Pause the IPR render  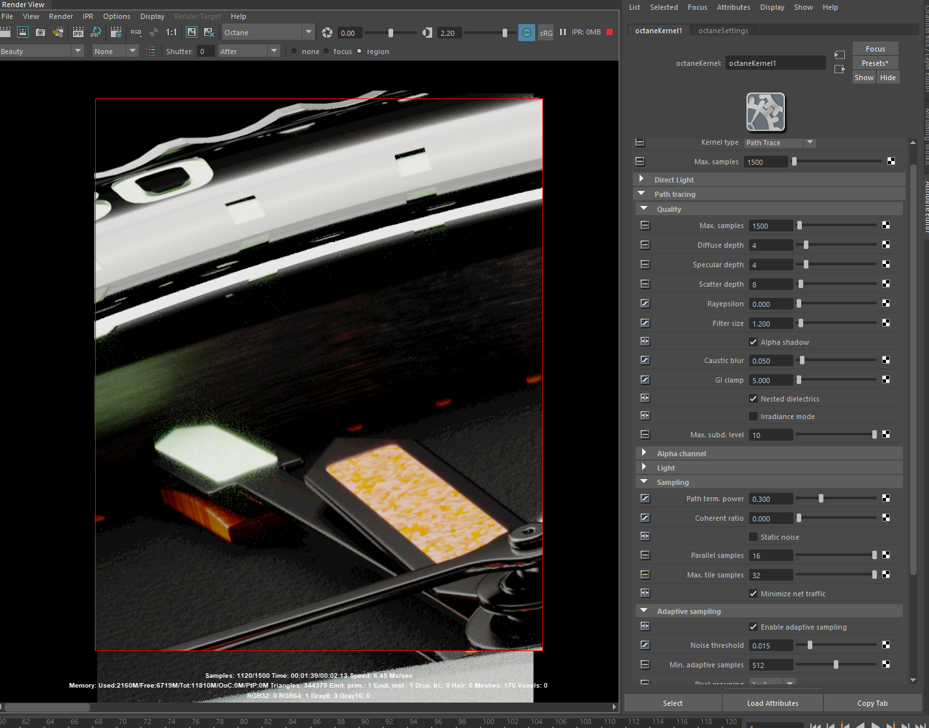click(x=563, y=32)
